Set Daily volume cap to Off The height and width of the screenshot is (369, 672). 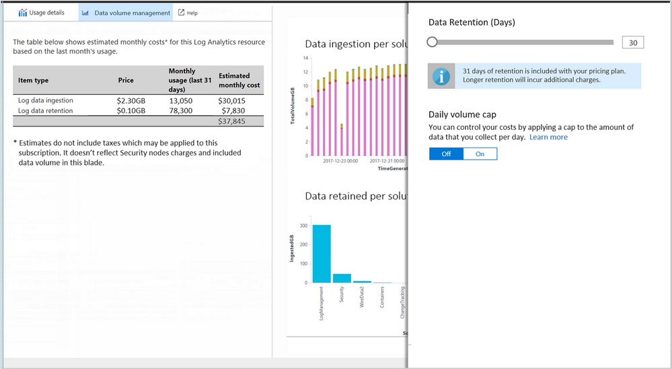446,154
